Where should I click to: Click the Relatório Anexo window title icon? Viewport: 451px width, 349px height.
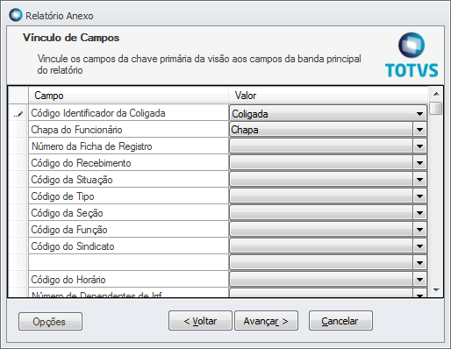click(x=16, y=16)
